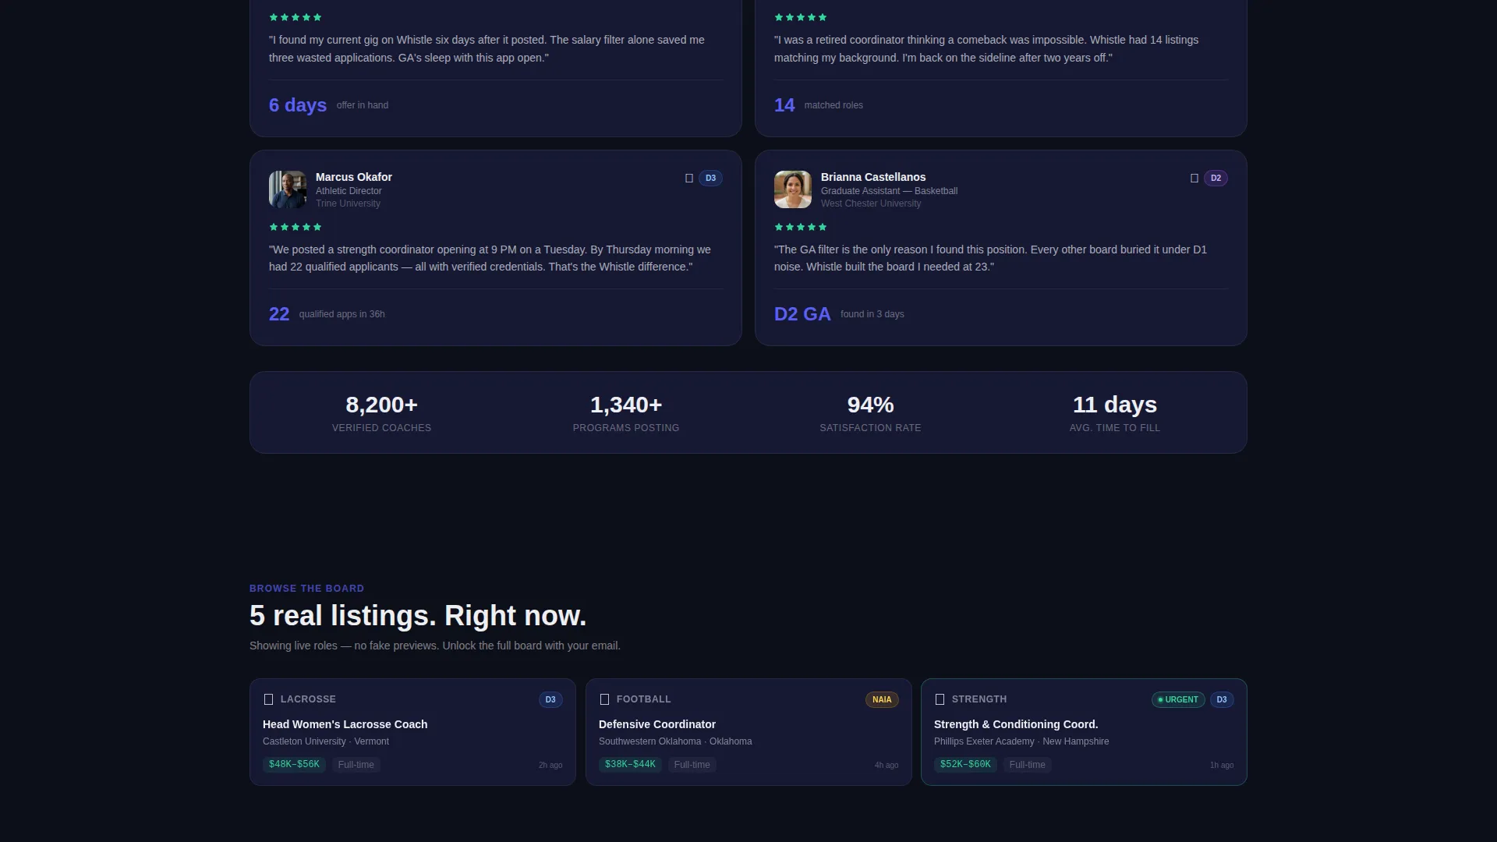Click the D3 badge on the Lacrosse listing
The width and height of the screenshot is (1497, 842).
pyautogui.click(x=550, y=700)
